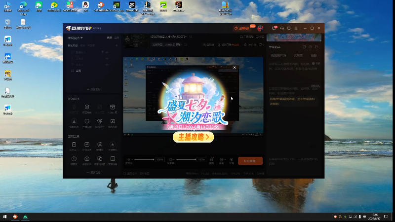Adjust the 扬声器 volume slider
395x222 pixels.
pos(186,159)
